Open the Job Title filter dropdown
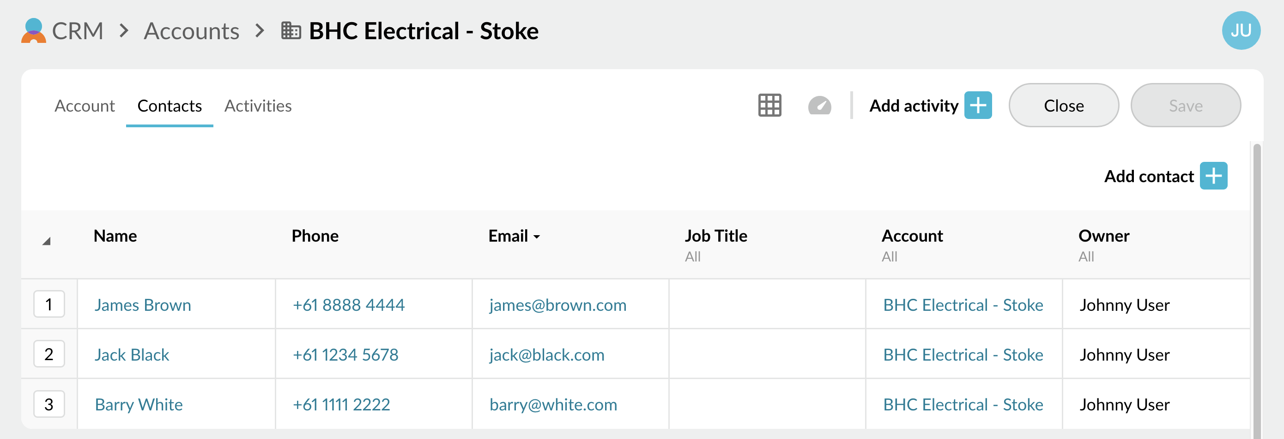1284x439 pixels. click(x=692, y=257)
